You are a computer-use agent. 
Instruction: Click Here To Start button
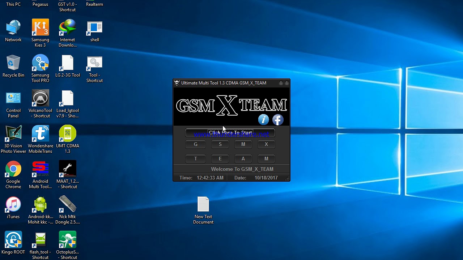230,133
